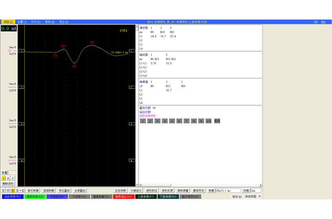The width and height of the screenshot is (332, 219).
Task: Switch to 静息电位 (F6) mode
Action: click(123, 197)
